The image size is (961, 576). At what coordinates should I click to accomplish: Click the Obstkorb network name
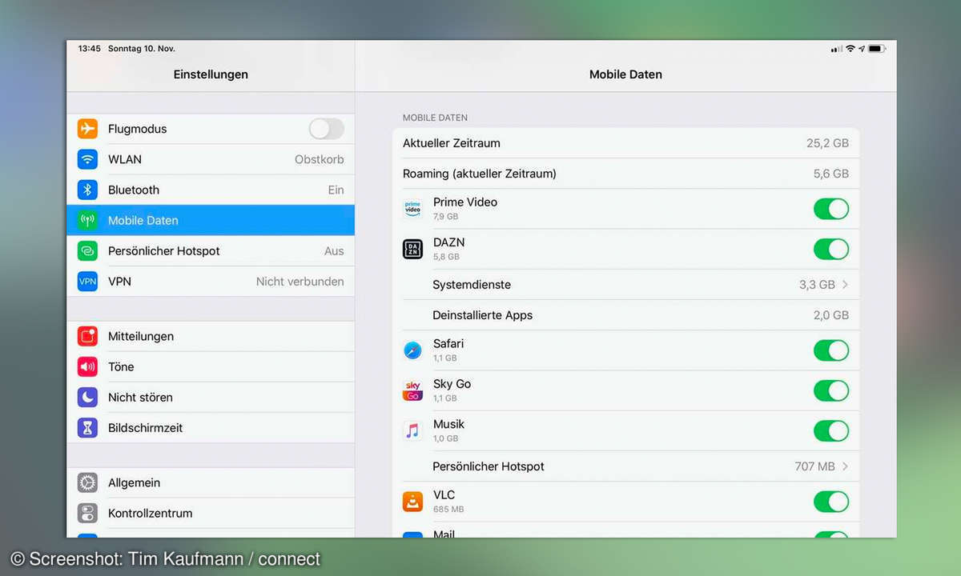click(320, 159)
